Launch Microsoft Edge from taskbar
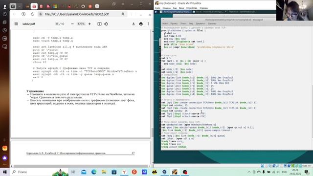 (94, 172)
